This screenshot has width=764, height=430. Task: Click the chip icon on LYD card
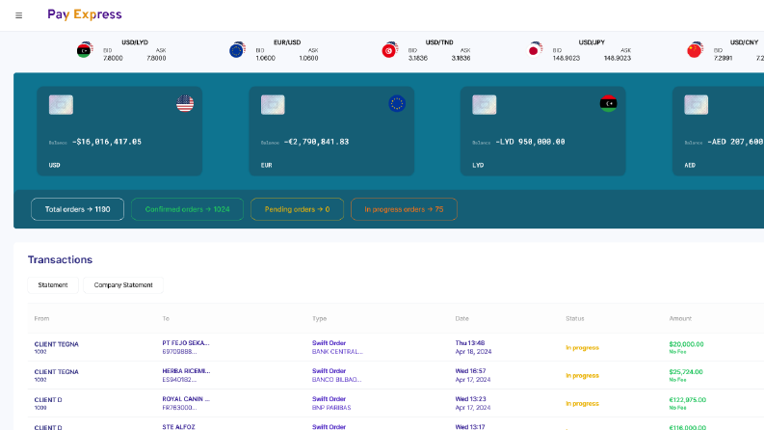[x=485, y=105]
